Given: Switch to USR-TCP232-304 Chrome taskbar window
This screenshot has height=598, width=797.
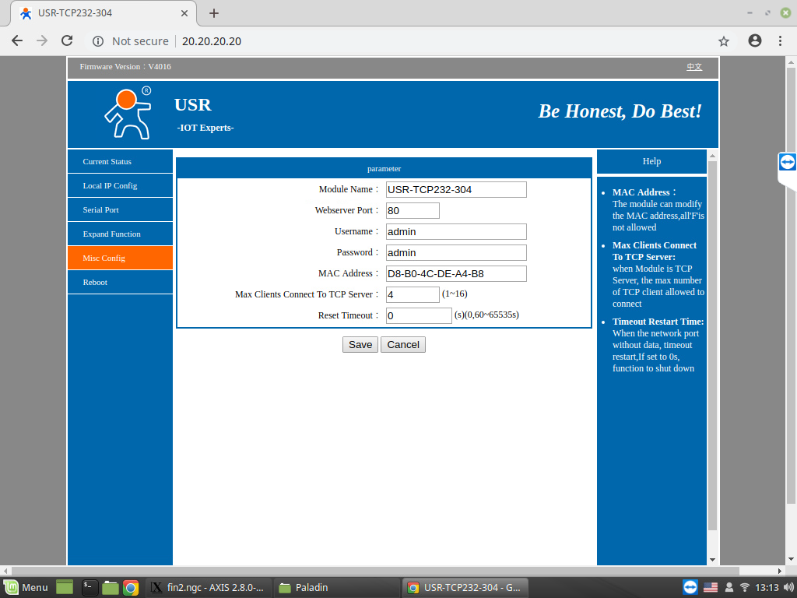Looking at the screenshot, I should click(x=465, y=587).
